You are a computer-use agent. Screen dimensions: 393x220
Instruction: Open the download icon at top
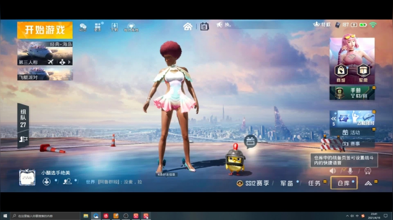115,27
